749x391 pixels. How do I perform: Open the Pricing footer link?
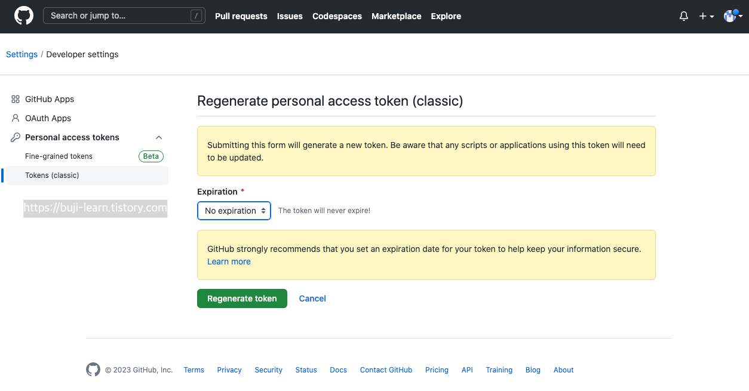pos(437,370)
